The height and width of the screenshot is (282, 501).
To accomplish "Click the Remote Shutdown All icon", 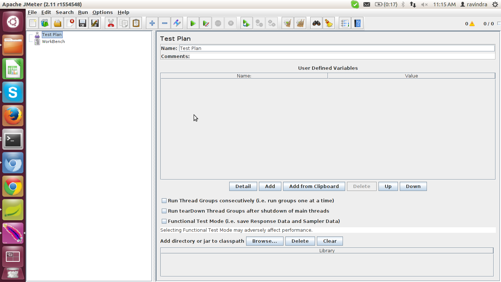I will (x=272, y=23).
